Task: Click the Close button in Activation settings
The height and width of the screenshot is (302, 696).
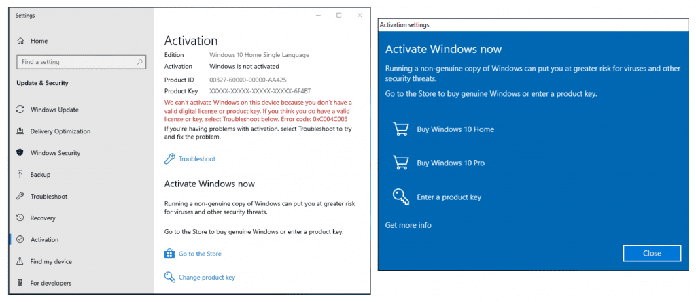Action: tap(652, 253)
